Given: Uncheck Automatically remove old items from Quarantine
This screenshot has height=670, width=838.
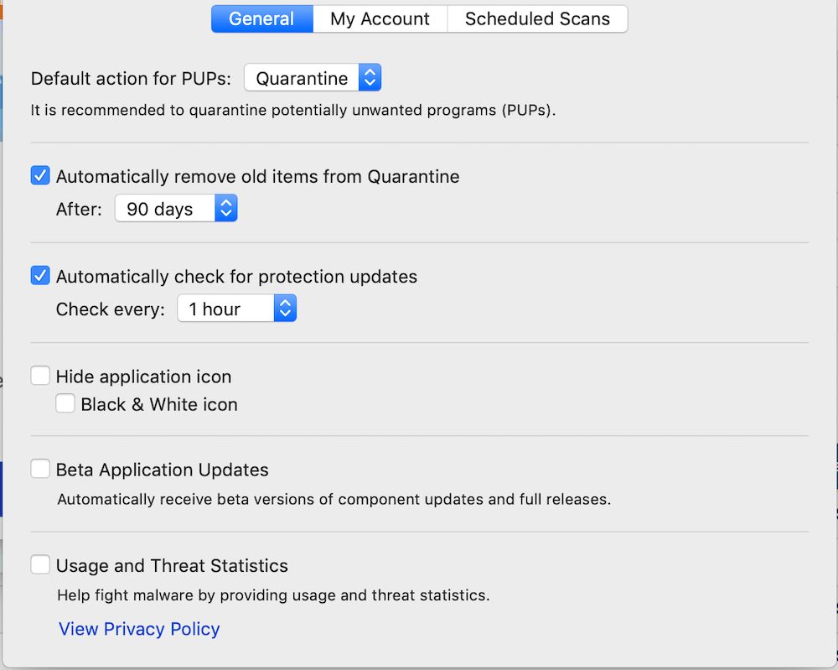Looking at the screenshot, I should click(40, 175).
